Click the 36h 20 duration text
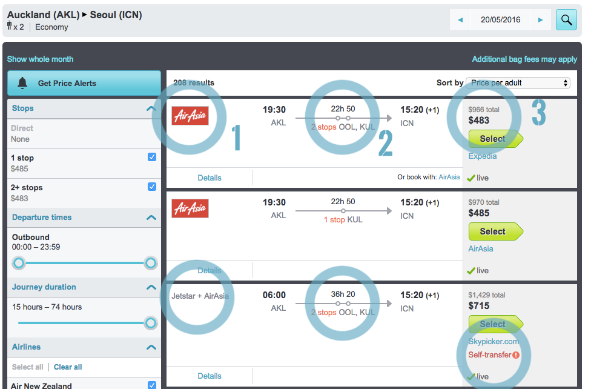This screenshot has height=389, width=591. (x=343, y=294)
